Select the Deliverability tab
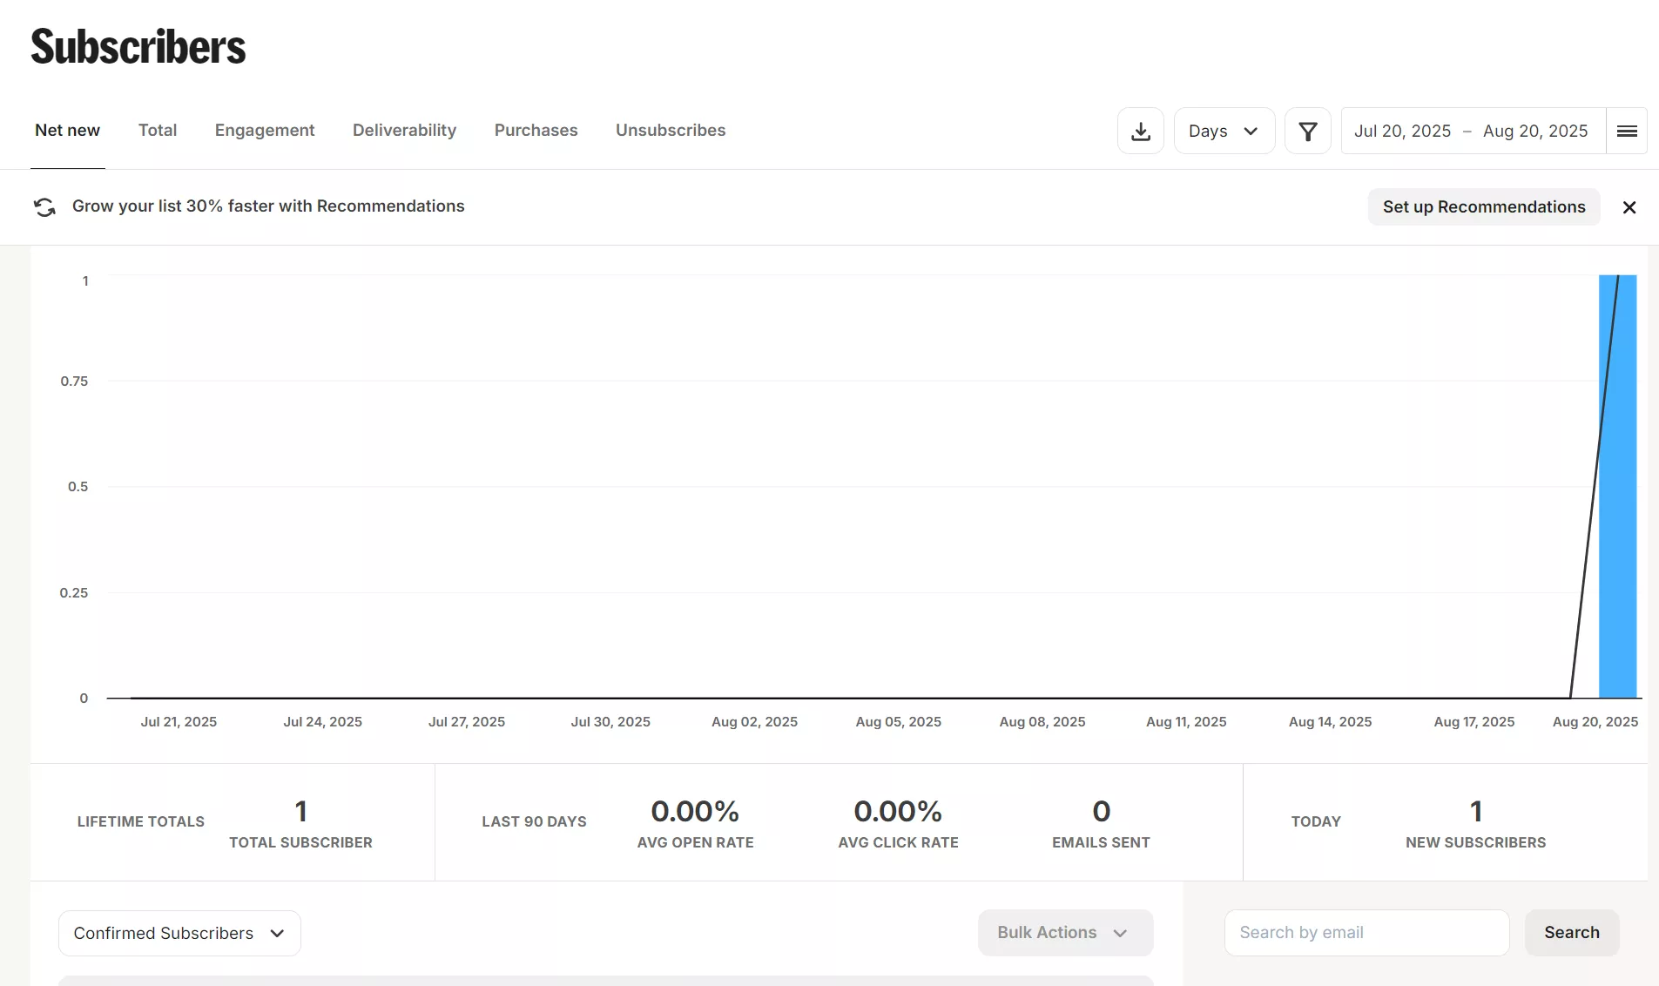Image resolution: width=1659 pixels, height=986 pixels. click(404, 130)
